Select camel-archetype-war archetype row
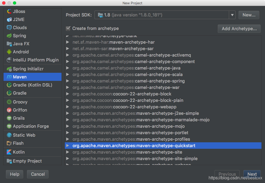The height and width of the screenshot is (183, 265). [163, 87]
